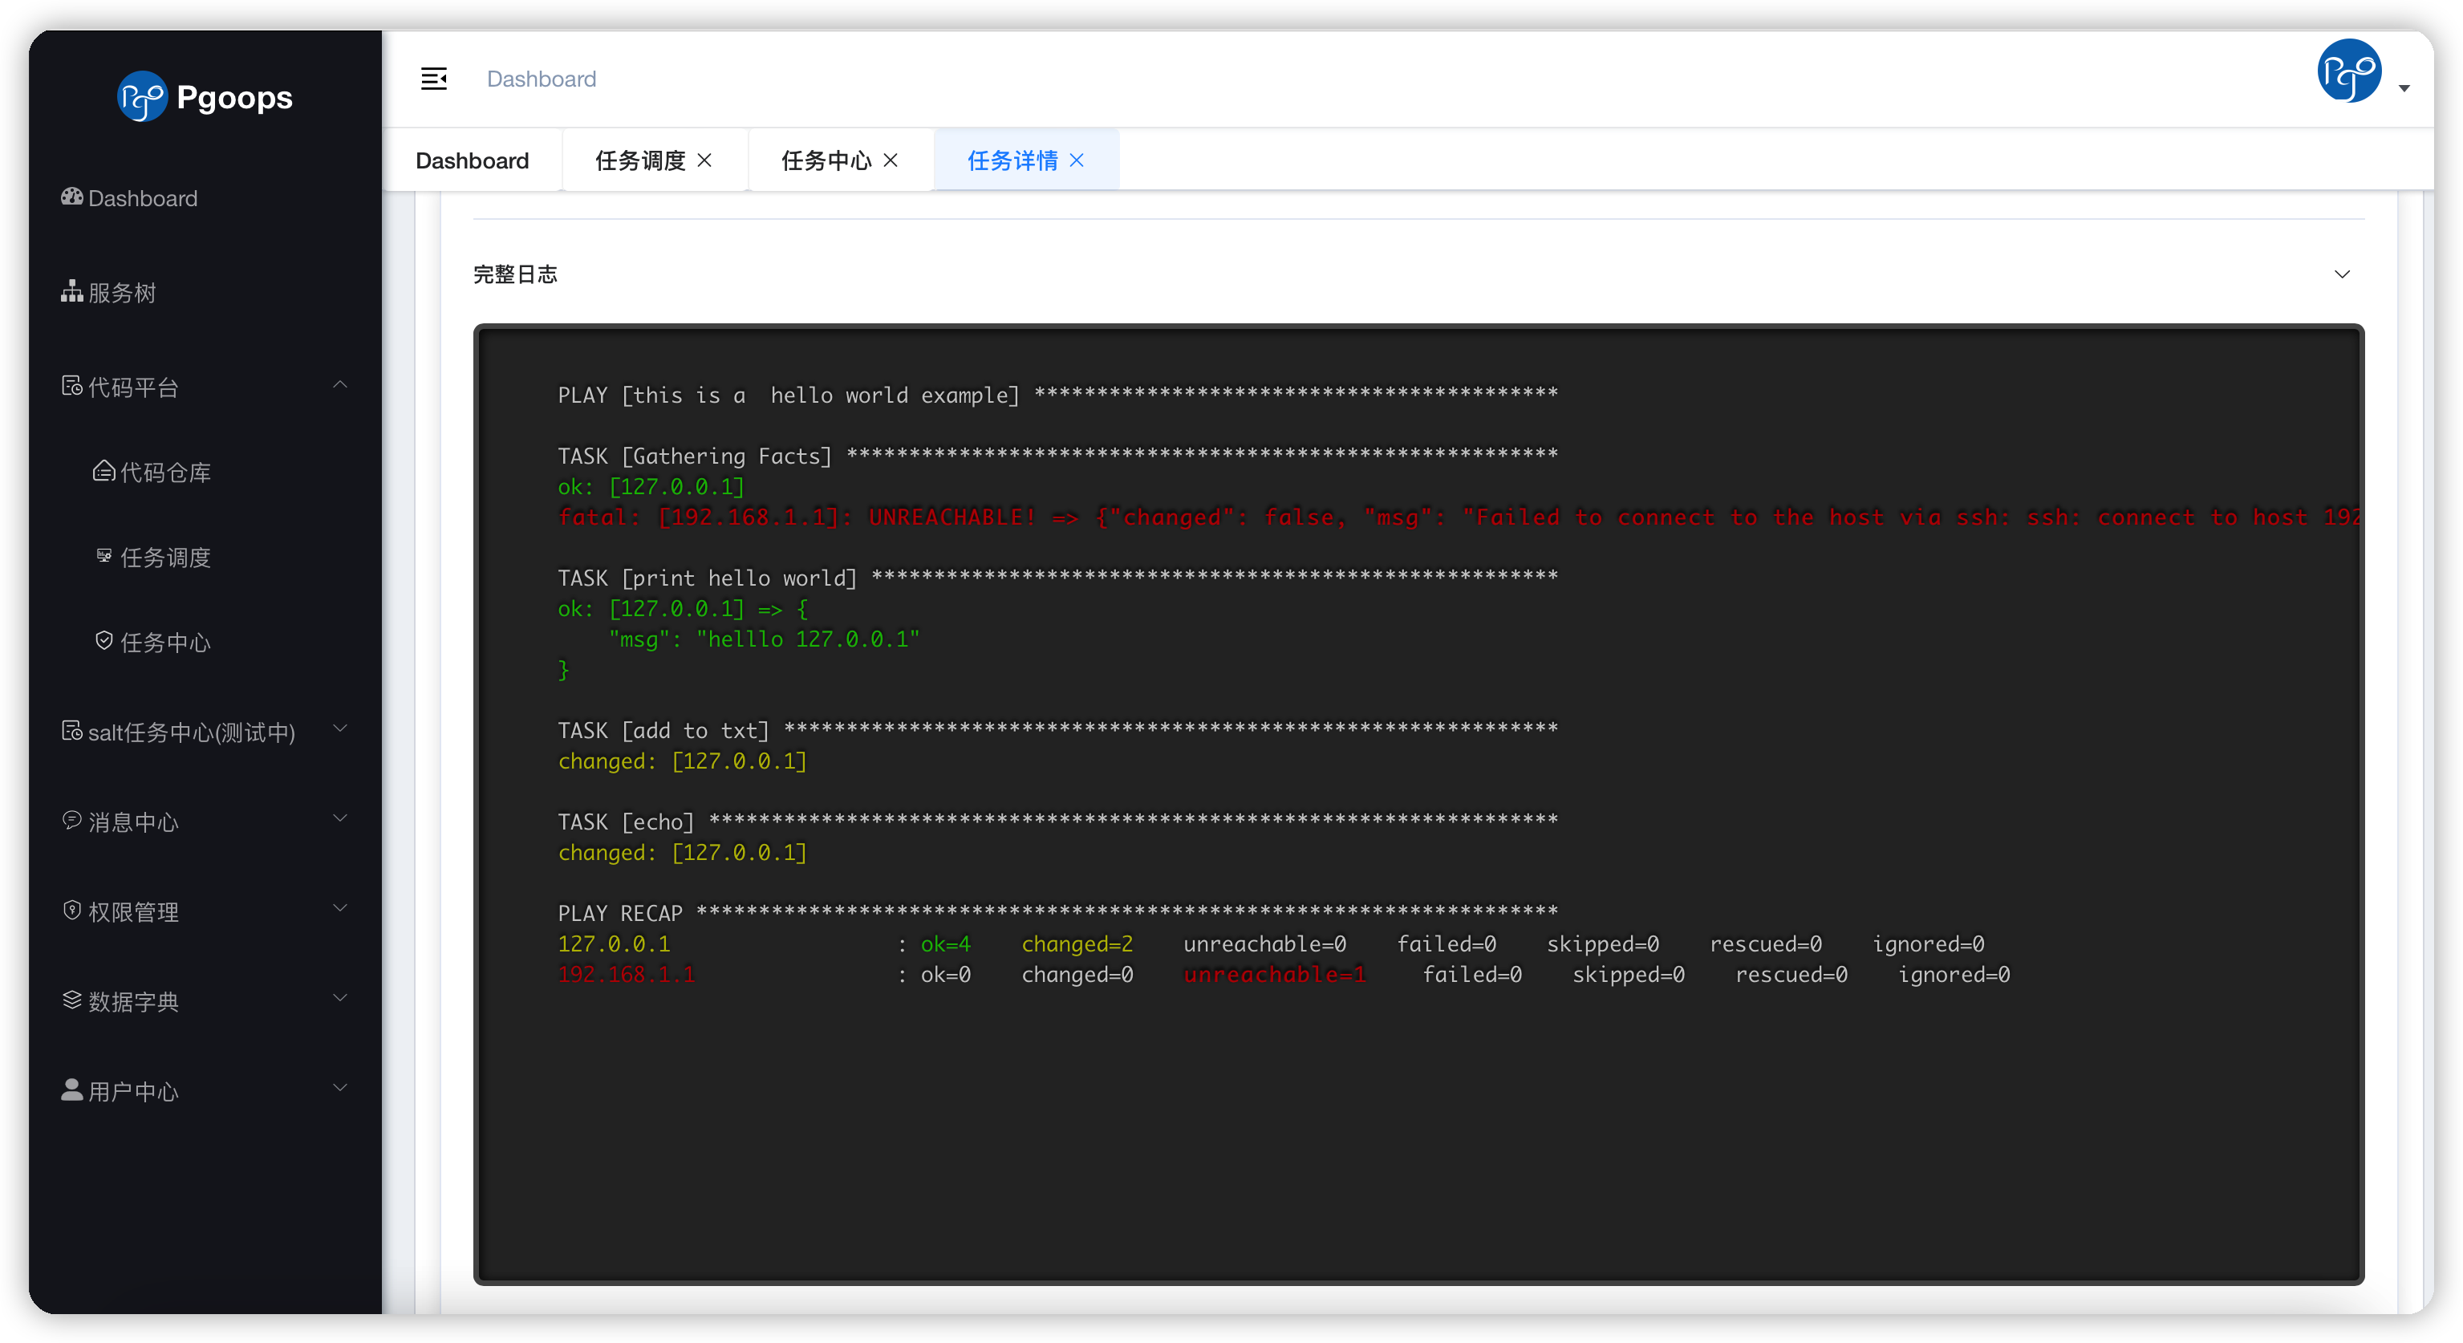2463x1343 pixels.
Task: Click the TASK [add to txt] log line
Action: pos(1057,730)
